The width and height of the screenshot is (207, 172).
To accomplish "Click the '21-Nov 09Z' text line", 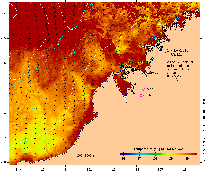I will [176, 73].
